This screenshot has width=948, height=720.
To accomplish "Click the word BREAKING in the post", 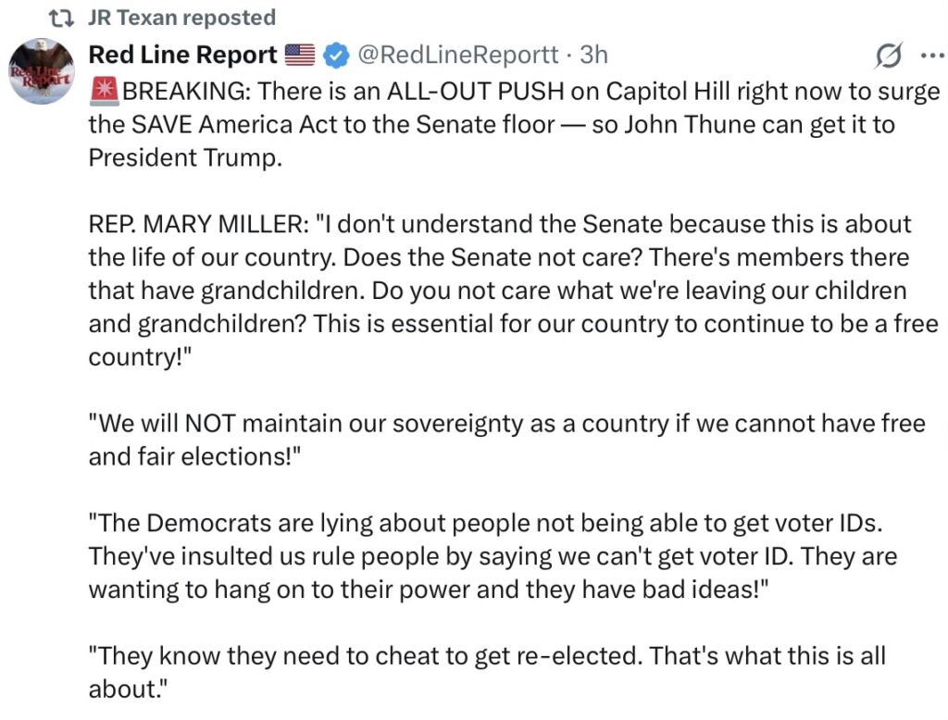I will (x=183, y=92).
